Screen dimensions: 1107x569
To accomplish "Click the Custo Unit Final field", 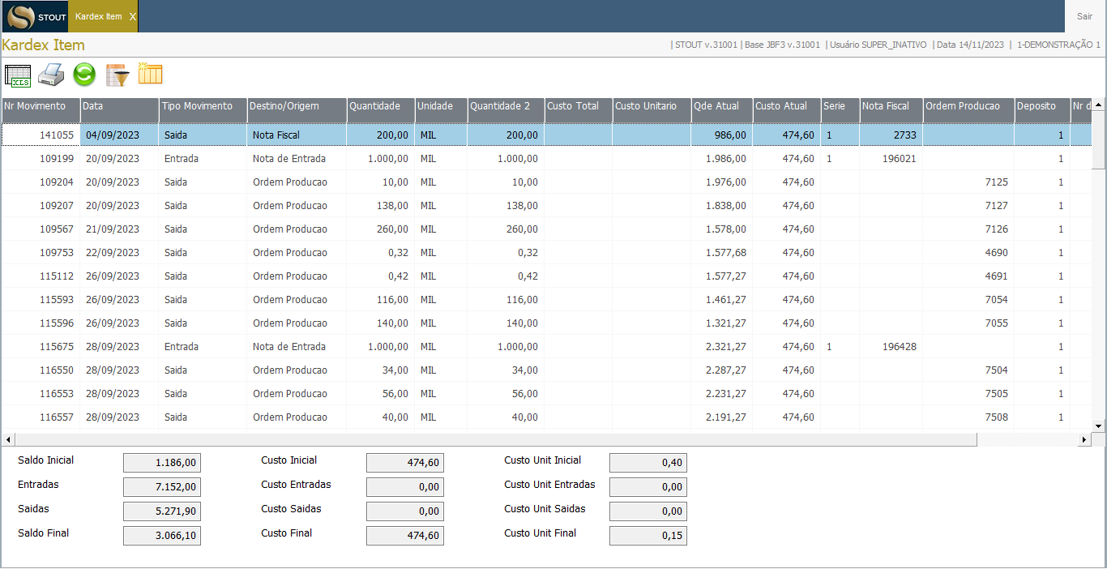I will point(648,536).
